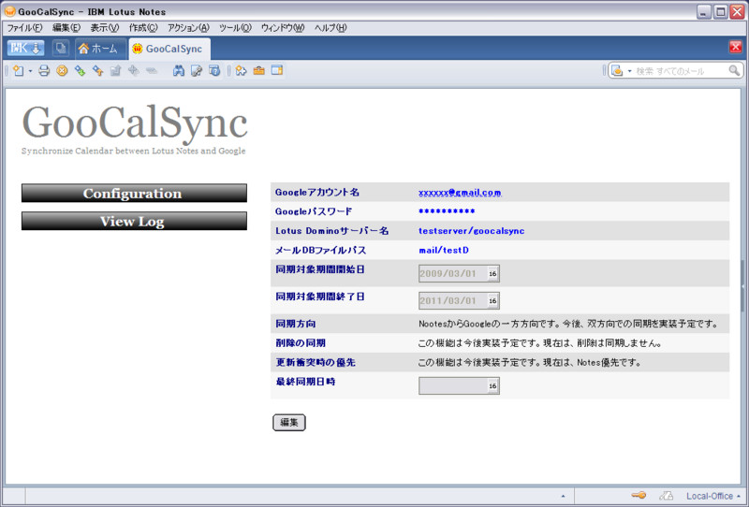
Task: Click the 開く (Open) launcher button
Action: click(26, 49)
